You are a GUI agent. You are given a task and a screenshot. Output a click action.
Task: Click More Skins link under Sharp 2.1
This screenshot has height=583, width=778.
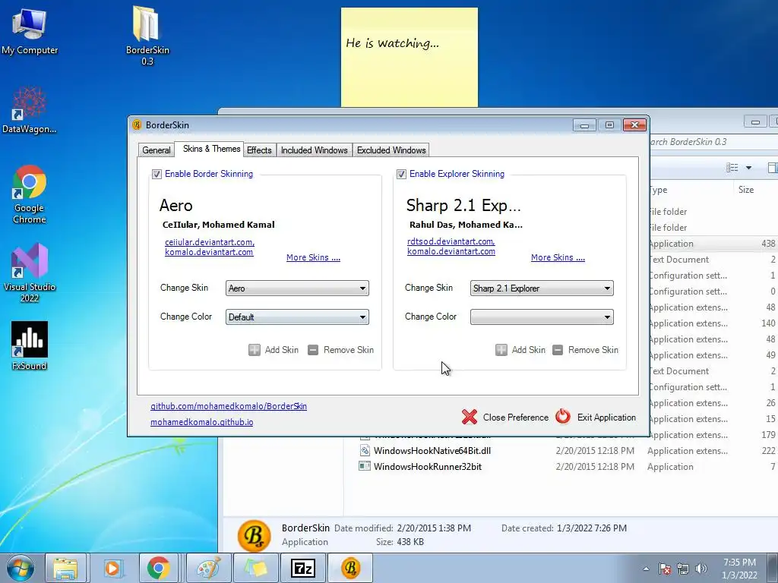pos(558,257)
